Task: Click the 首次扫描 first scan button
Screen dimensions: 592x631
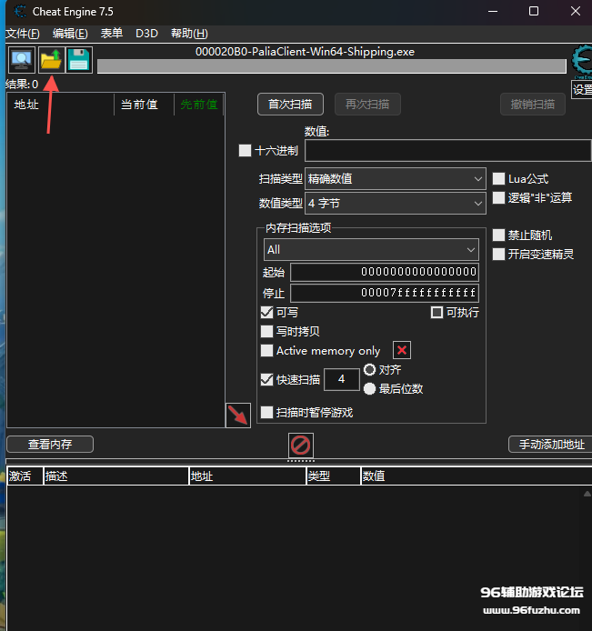Action: tap(290, 104)
